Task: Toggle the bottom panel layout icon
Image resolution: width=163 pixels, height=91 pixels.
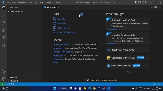Action: (140, 2)
